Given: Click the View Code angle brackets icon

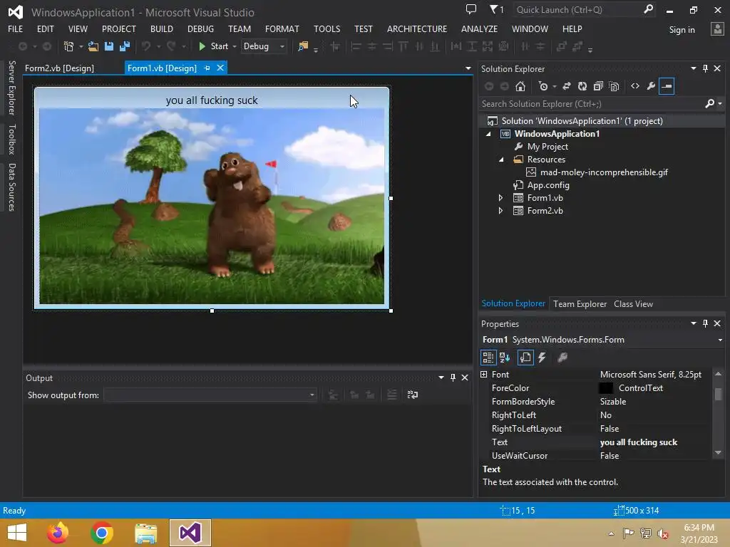Looking at the screenshot, I should 635,86.
